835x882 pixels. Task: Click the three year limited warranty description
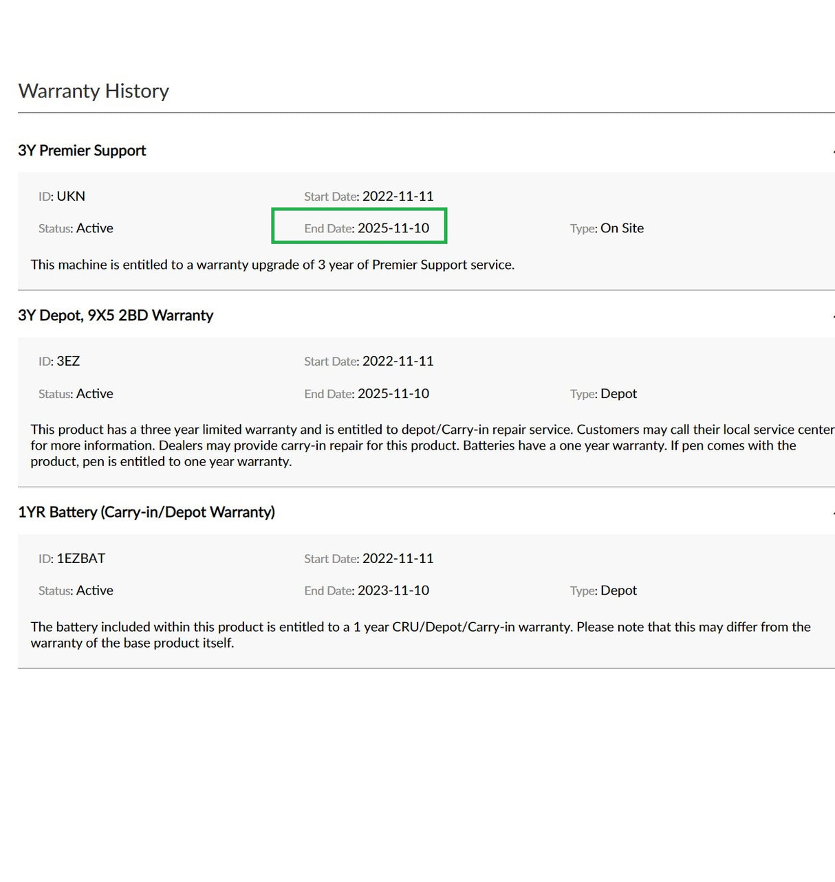pos(413,445)
